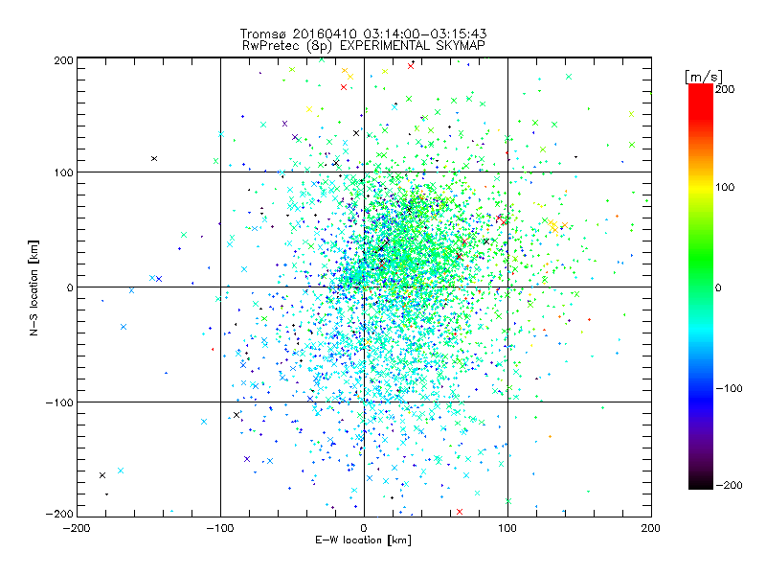Select the red X marker at the bottom near E-W 66
This screenshot has height=575, width=766.
(x=460, y=512)
